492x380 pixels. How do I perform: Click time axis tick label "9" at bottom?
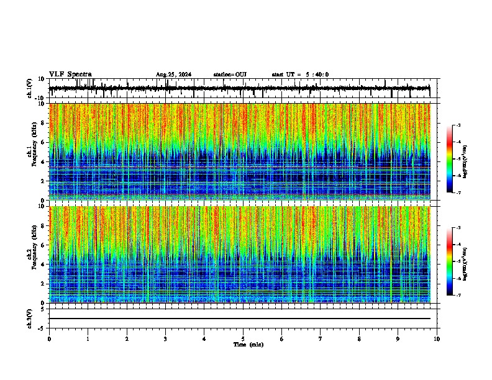(x=398, y=339)
